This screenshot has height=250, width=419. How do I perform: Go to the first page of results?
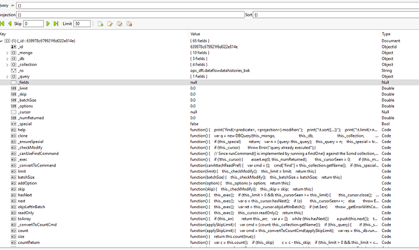click(4, 24)
